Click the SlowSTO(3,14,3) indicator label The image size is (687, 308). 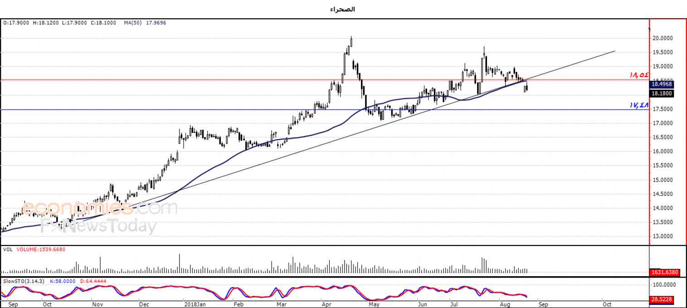point(23,281)
